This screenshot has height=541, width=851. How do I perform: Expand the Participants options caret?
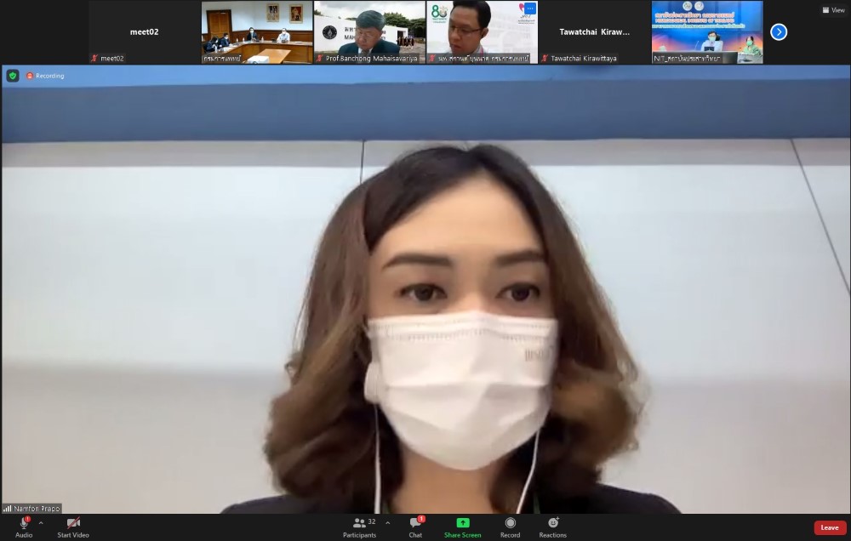[x=388, y=522]
